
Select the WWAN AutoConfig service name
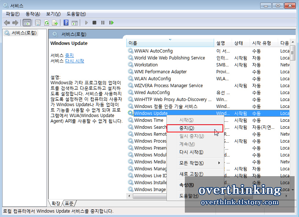[153, 51]
